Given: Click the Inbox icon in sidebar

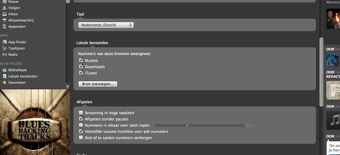Looking at the screenshot, I should point(5,14).
